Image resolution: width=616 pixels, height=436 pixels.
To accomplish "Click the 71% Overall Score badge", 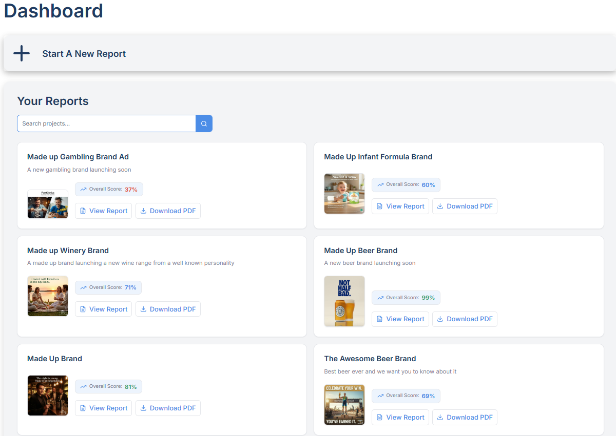I will click(x=108, y=287).
